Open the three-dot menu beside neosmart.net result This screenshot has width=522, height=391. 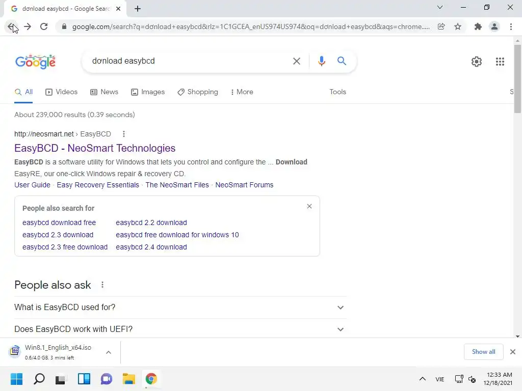(x=124, y=134)
